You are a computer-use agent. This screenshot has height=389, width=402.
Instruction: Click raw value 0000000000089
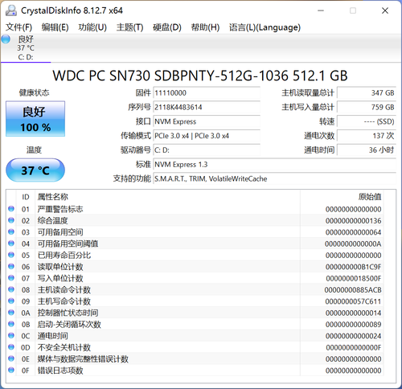click(x=353, y=325)
